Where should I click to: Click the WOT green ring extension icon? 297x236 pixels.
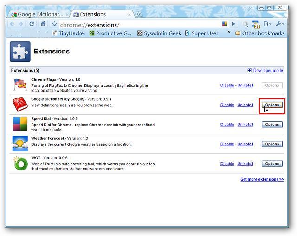coord(20,164)
